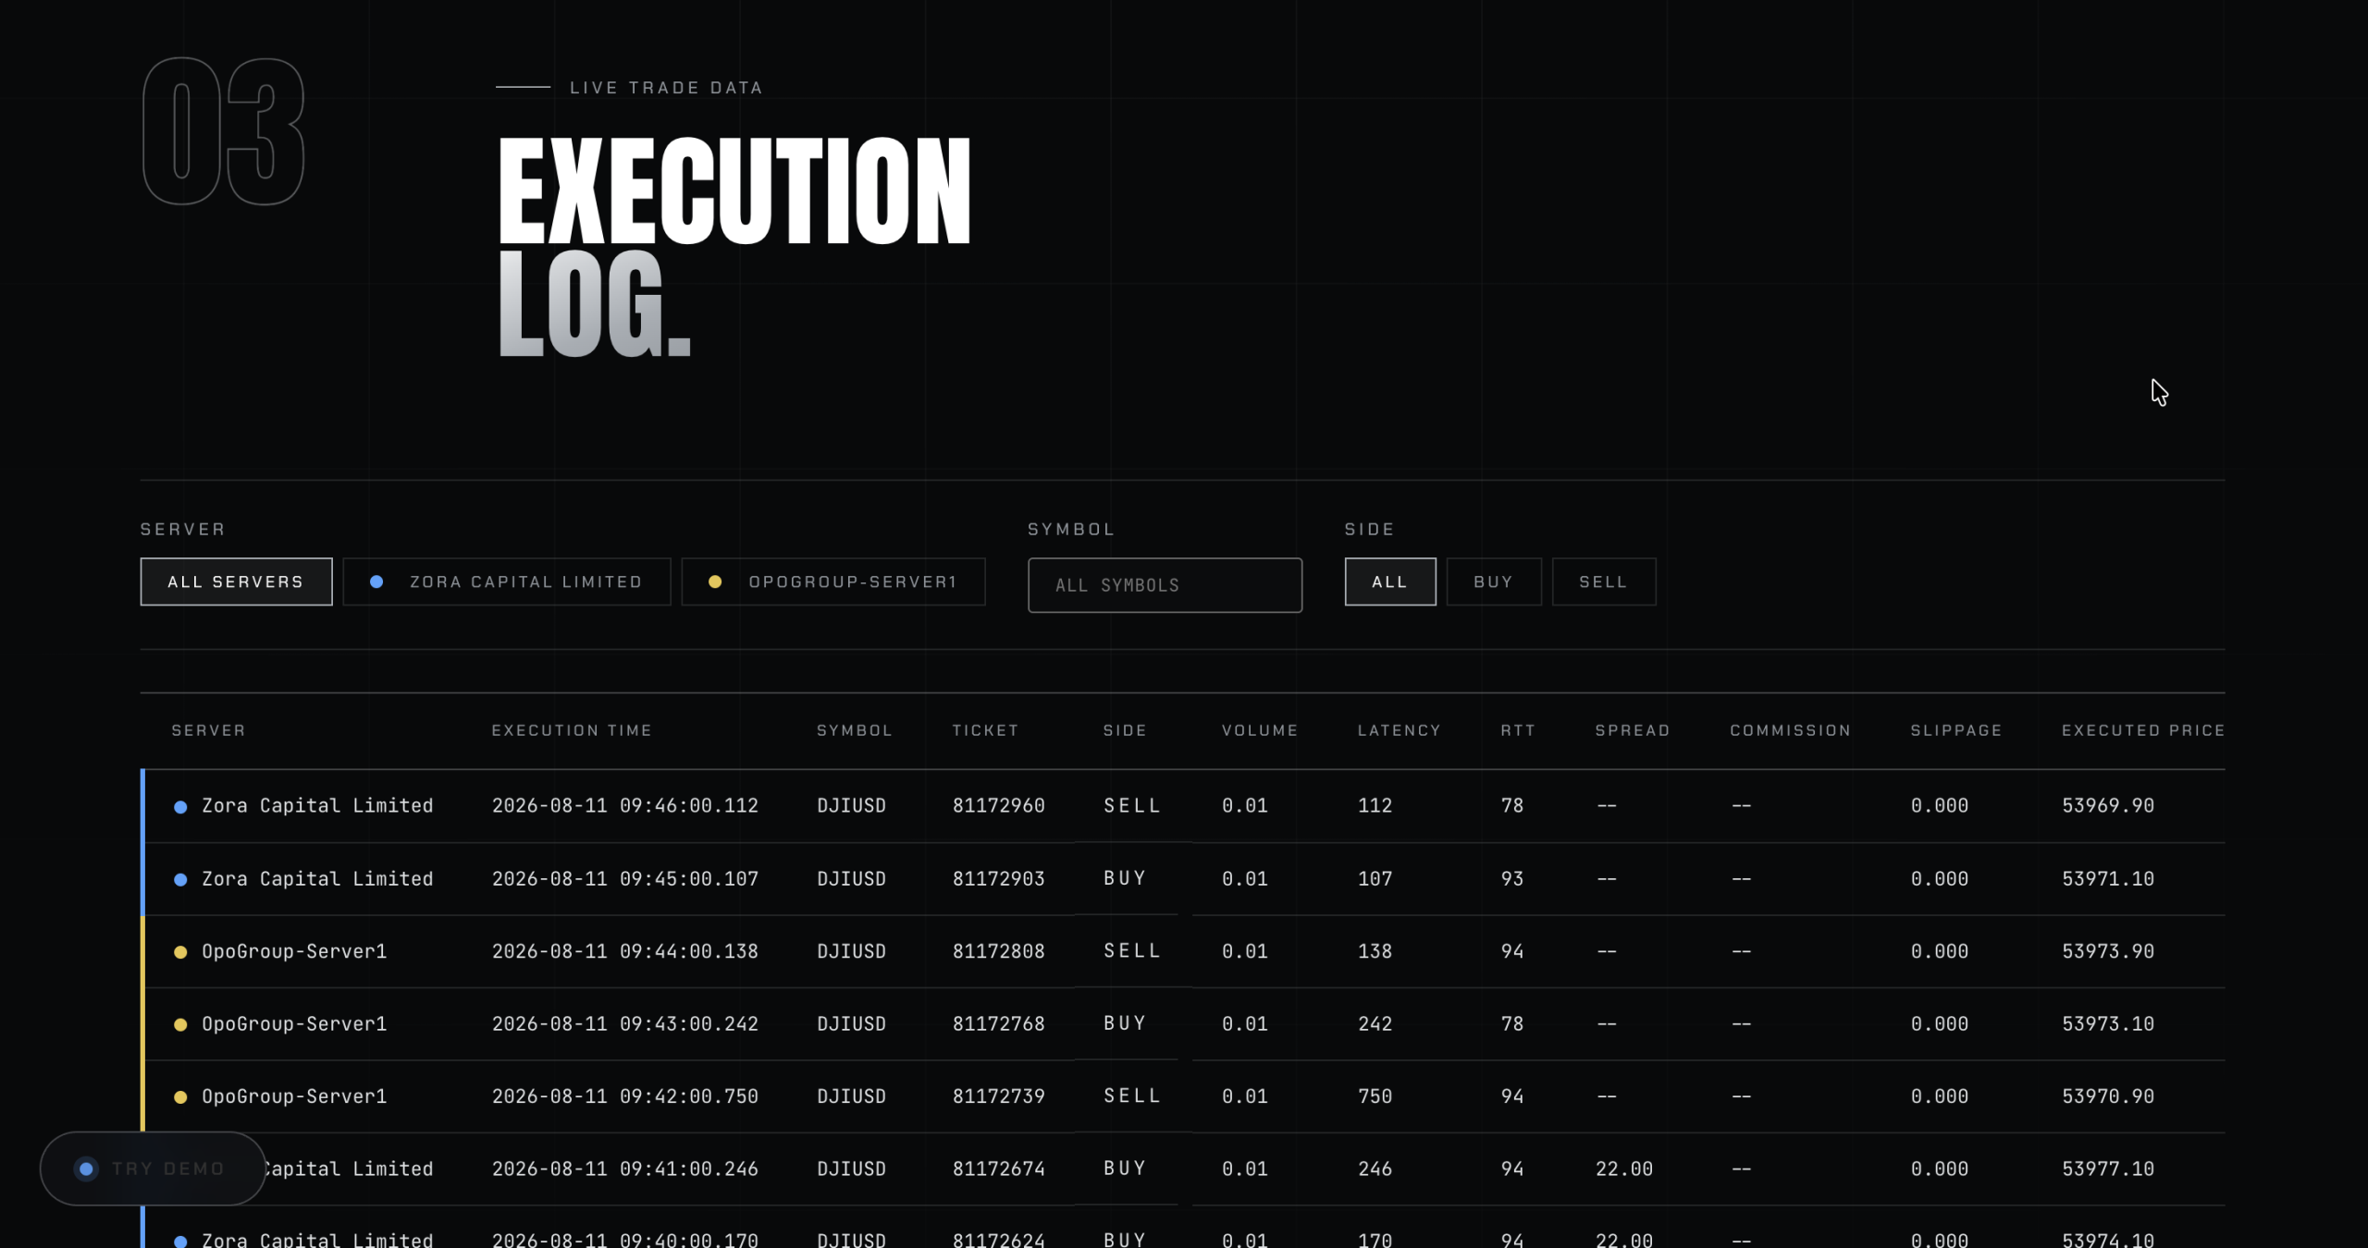Select the ALL side filter
This screenshot has height=1248, width=2368.
1390,581
